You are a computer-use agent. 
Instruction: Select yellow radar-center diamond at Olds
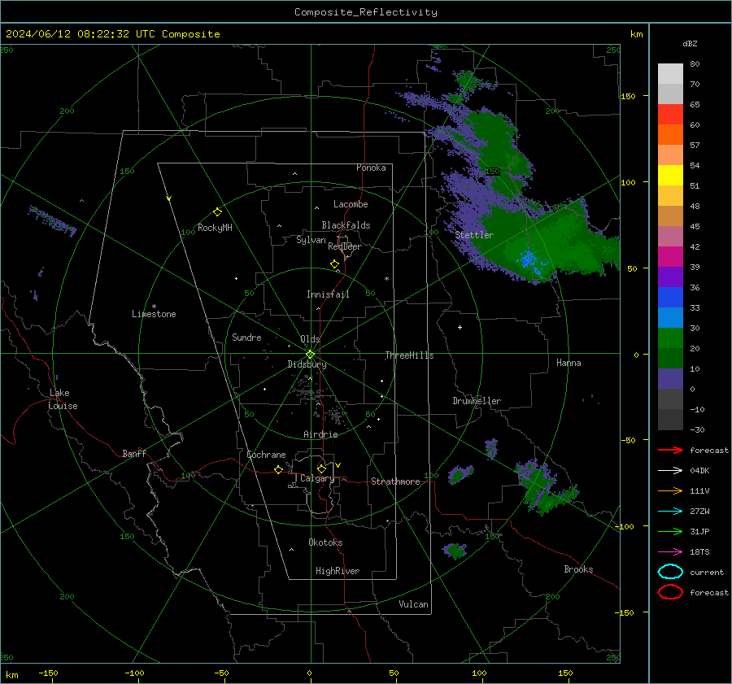tap(310, 355)
